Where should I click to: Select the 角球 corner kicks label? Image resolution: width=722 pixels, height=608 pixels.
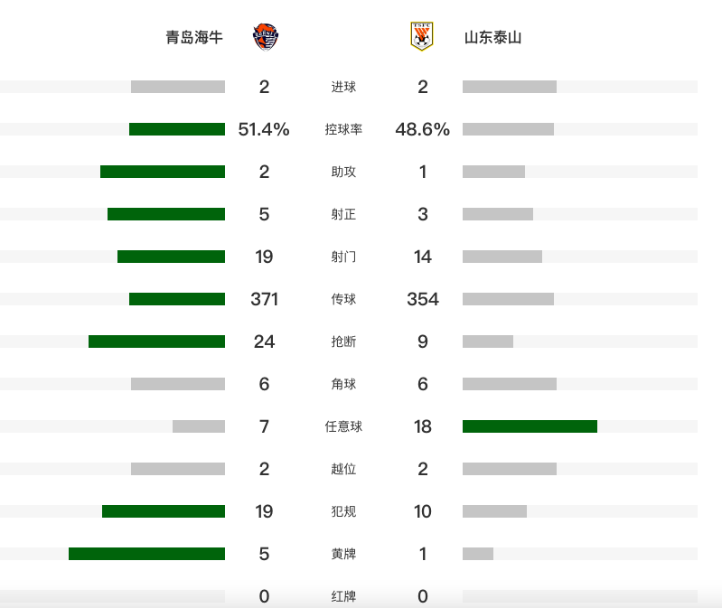click(x=343, y=384)
